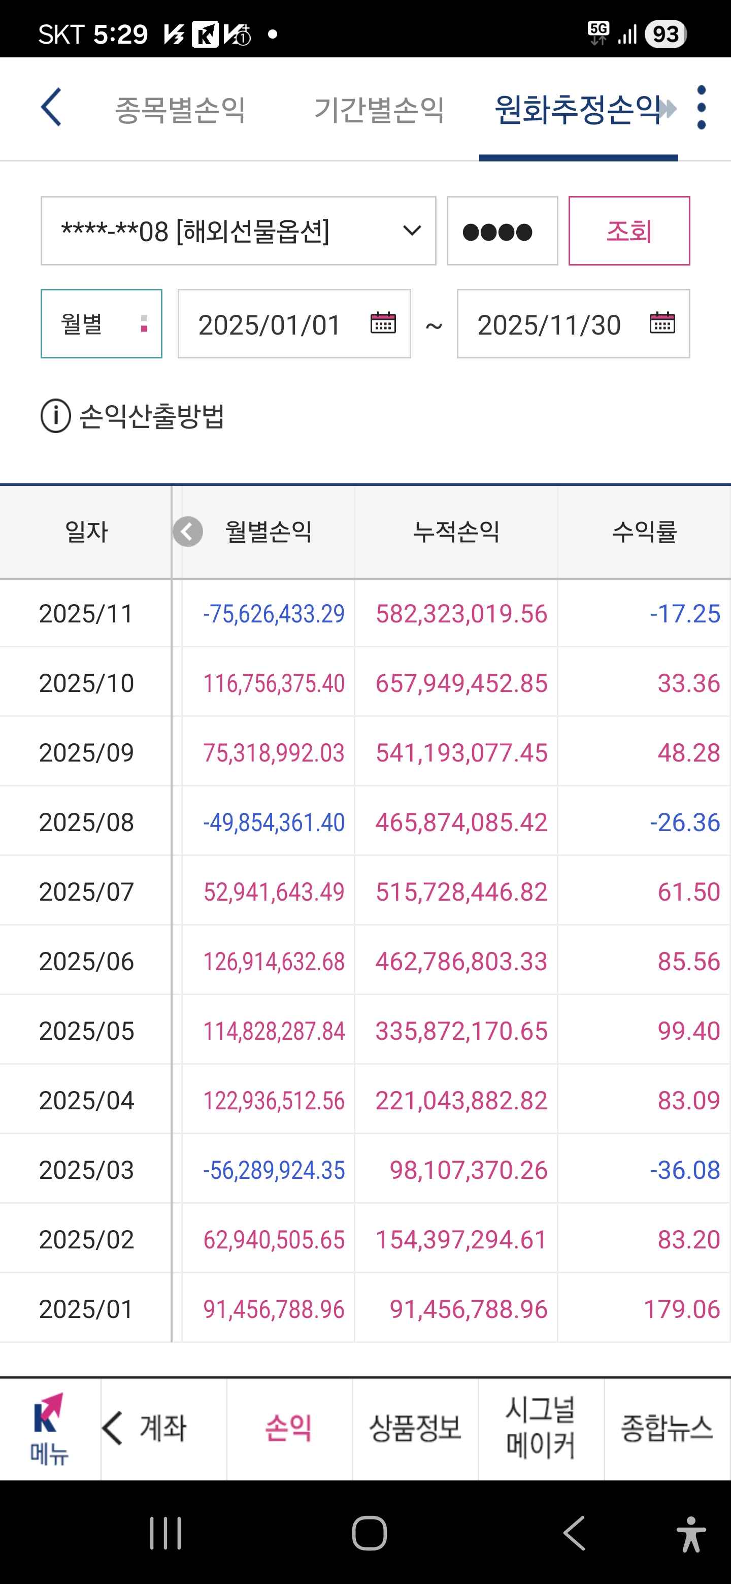Expand the account selector 해외선물옵션 dropdown
Screen dimensions: 731x1584
point(239,231)
